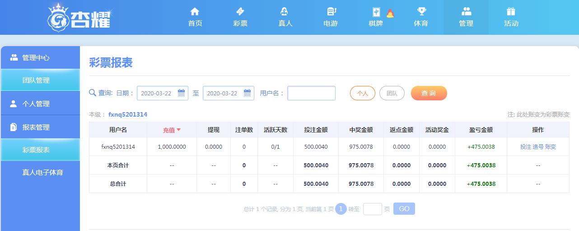Click the 本页合计 row label
The width and height of the screenshot is (579, 231).
point(118,165)
